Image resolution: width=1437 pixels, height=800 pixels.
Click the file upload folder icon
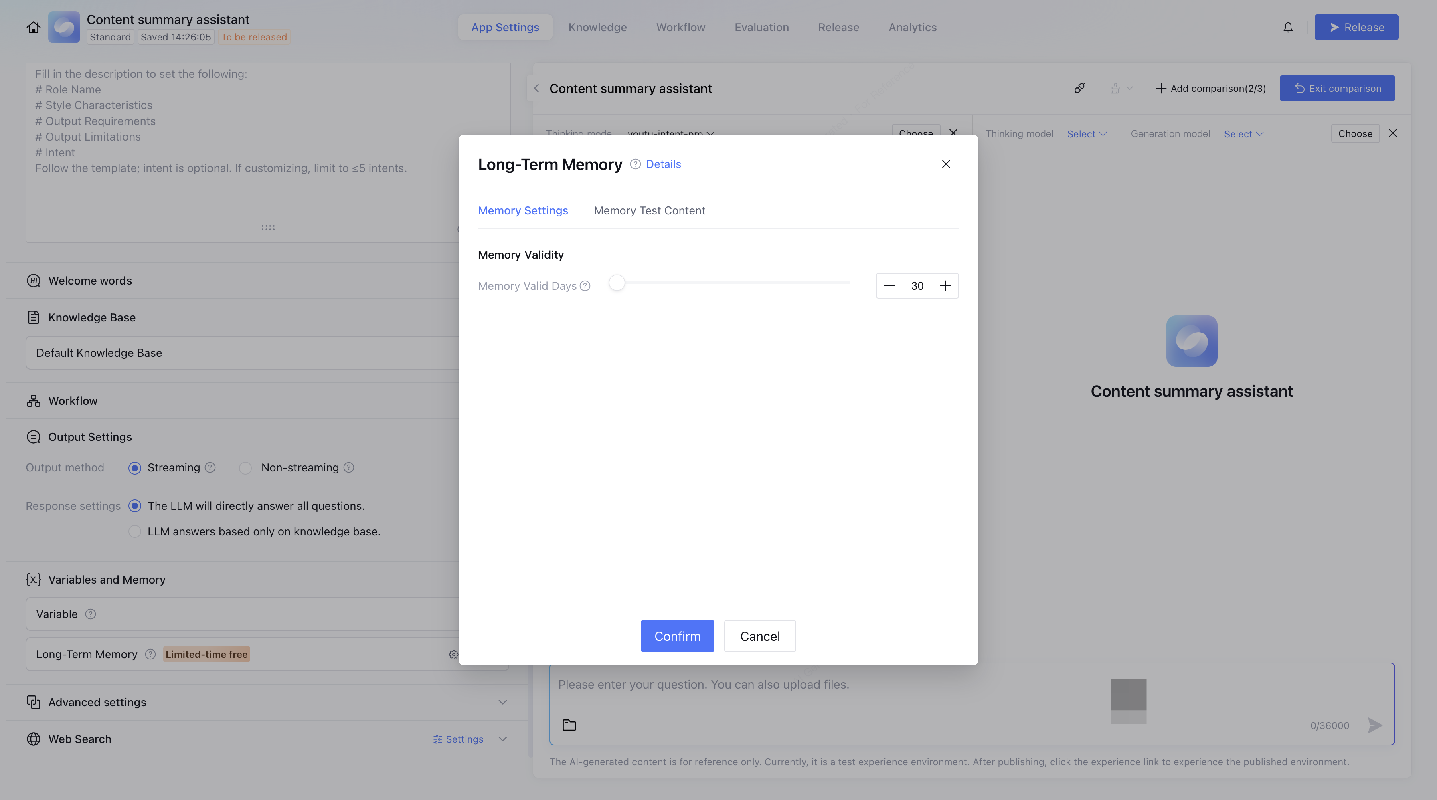click(x=569, y=725)
